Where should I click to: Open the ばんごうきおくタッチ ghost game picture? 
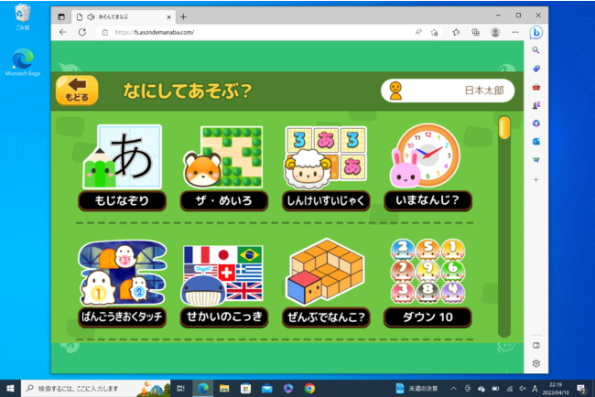click(x=122, y=273)
